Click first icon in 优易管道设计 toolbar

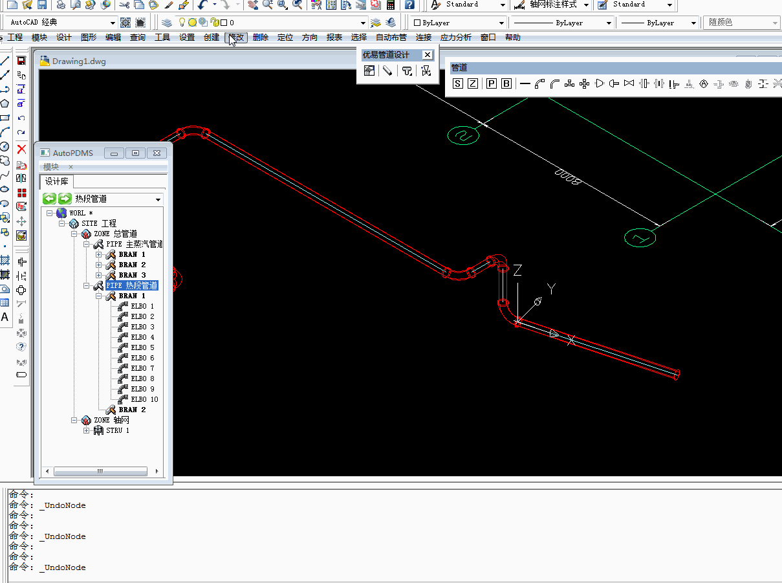369,71
